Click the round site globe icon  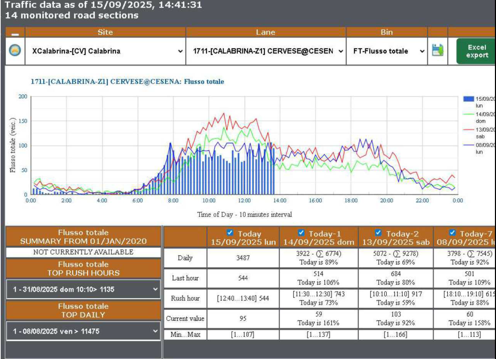click(x=15, y=51)
